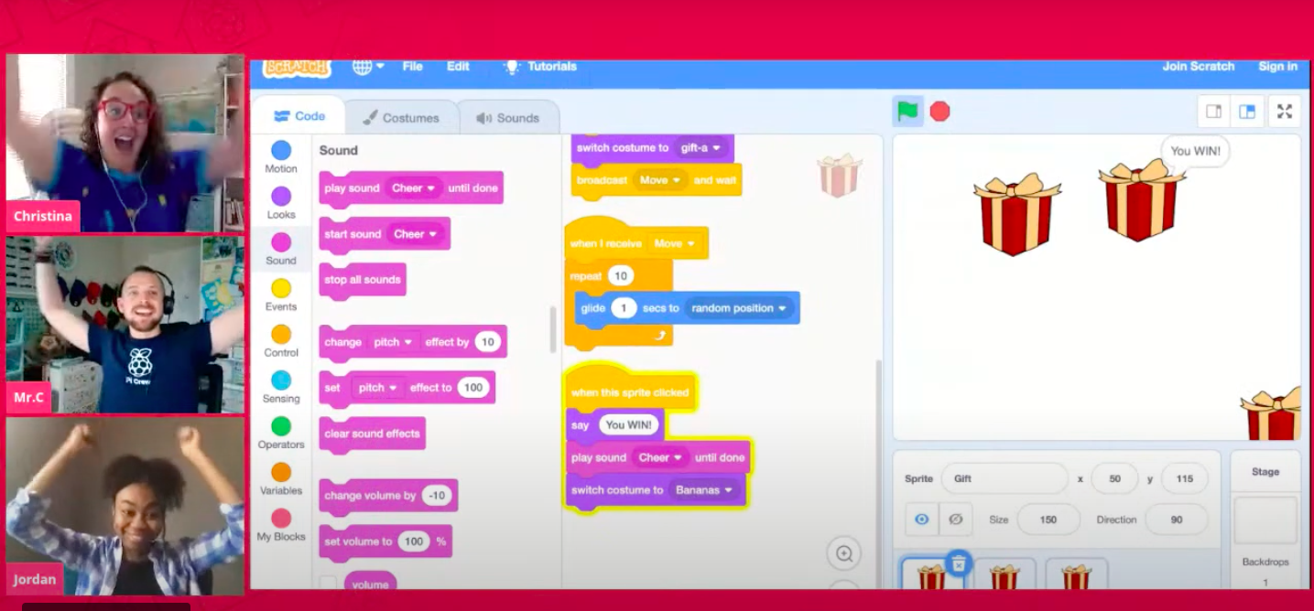This screenshot has height=611, width=1314.
Task: Check the volume reporter checkbox
Action: (x=327, y=584)
